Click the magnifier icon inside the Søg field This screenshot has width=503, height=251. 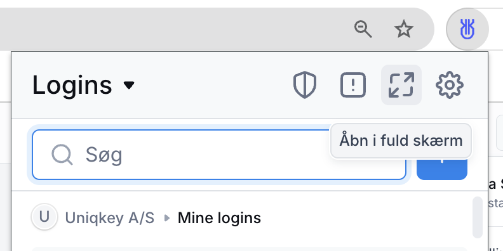pyautogui.click(x=62, y=155)
